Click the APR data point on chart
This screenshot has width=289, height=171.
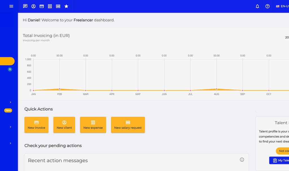click(x=112, y=91)
